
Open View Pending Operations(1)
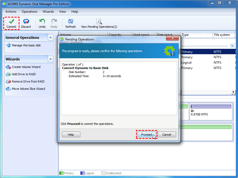pyautogui.click(x=99, y=23)
